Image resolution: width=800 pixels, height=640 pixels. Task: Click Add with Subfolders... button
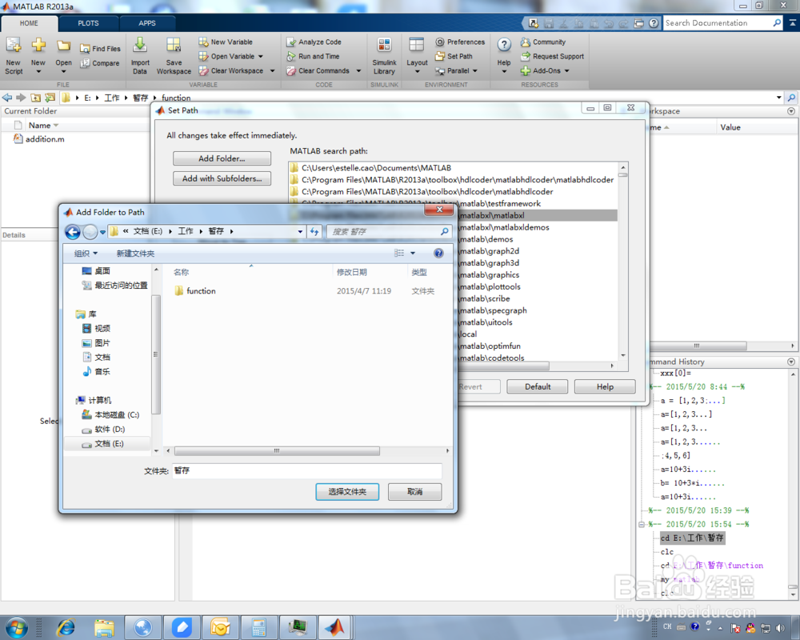[222, 178]
